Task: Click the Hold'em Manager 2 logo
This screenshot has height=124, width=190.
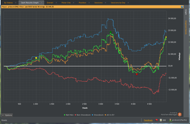Action: [x=180, y=114]
